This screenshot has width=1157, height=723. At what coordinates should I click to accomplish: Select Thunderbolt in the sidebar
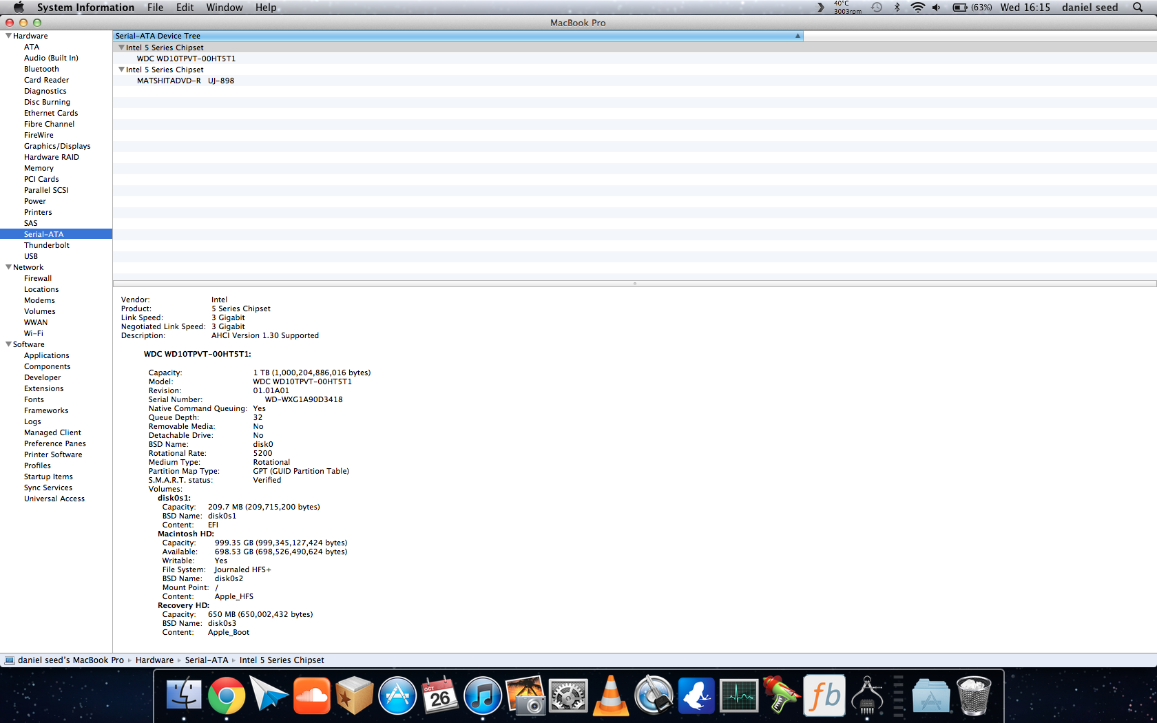tap(47, 245)
